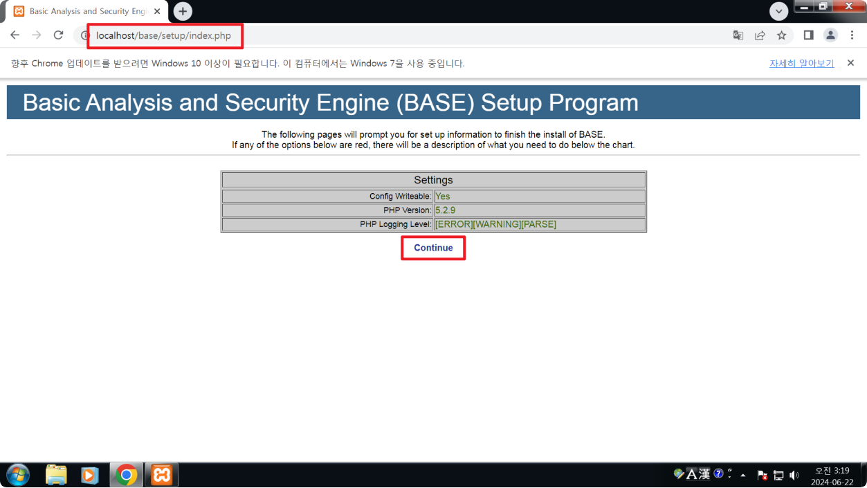The height and width of the screenshot is (488, 867).
Task: Open the Google Translate page icon
Action: pyautogui.click(x=738, y=35)
